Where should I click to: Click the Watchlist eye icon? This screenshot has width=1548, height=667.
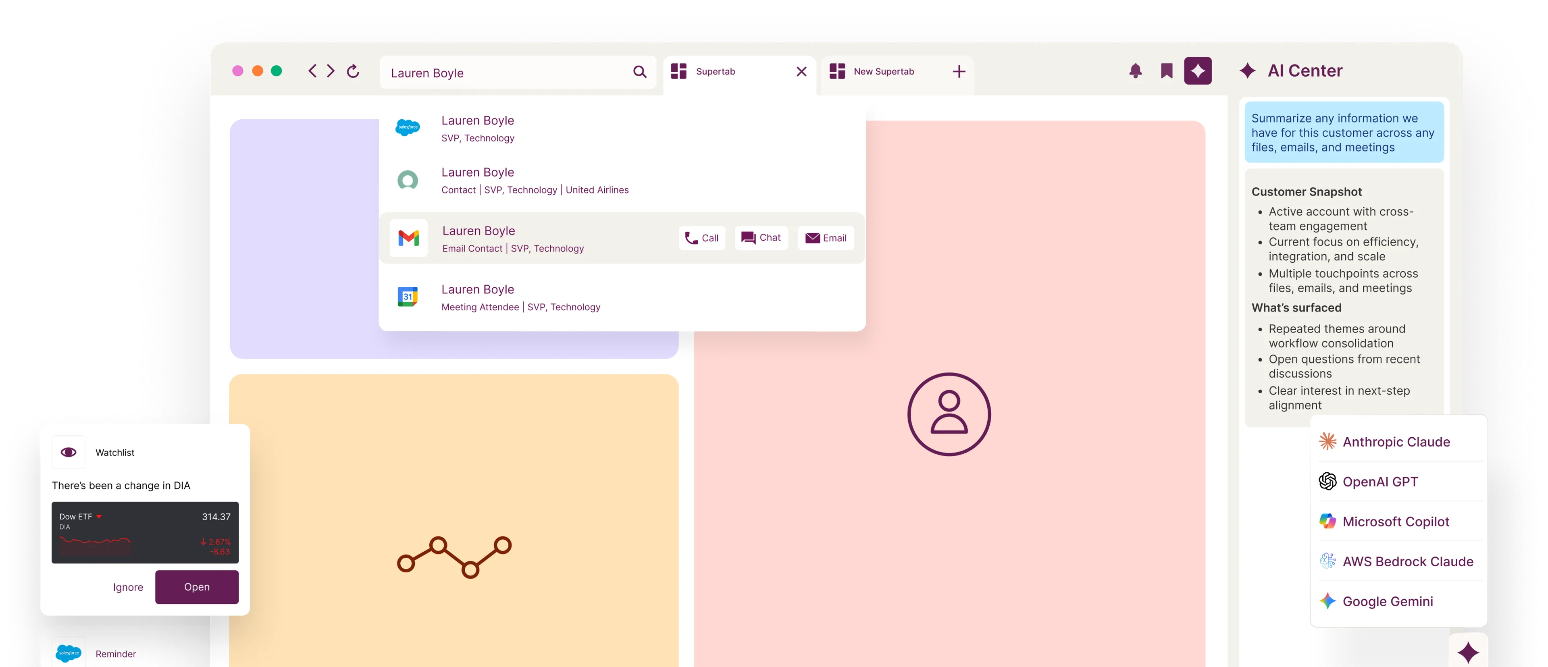point(69,453)
